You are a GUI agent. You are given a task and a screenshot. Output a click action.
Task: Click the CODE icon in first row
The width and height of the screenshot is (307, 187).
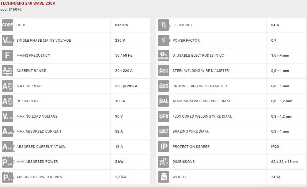coord(7,25)
